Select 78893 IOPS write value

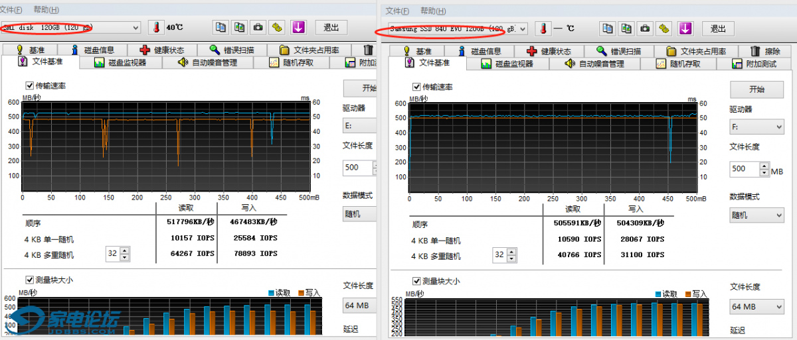[x=254, y=253]
